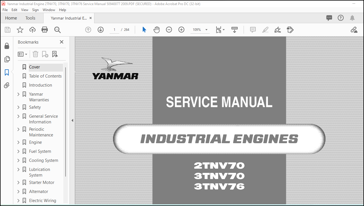Expand the Engine bookmark
Viewport: 364px width, 206px height.
(x=18, y=142)
